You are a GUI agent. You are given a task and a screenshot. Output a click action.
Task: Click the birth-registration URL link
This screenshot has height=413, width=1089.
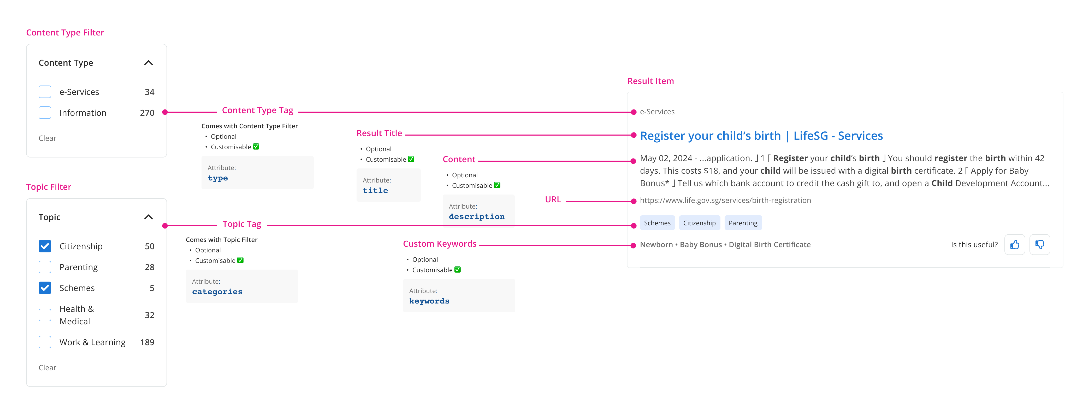tap(725, 200)
